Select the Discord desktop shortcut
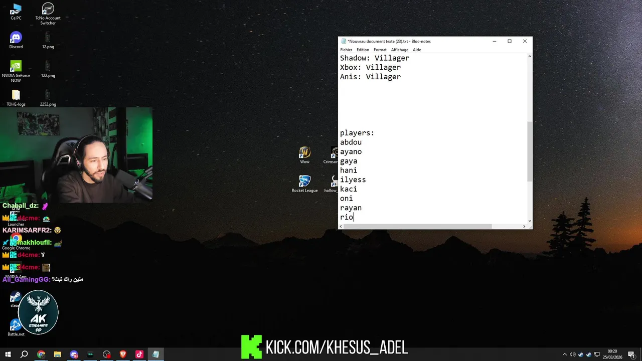Viewport: 642px width, 361px height. [x=16, y=40]
